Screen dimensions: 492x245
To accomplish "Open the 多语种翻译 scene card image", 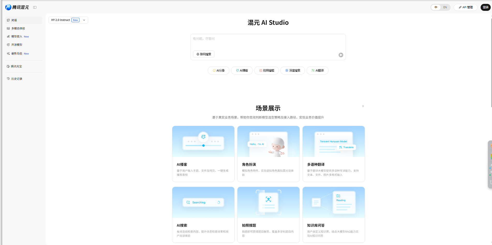I will point(334,141).
